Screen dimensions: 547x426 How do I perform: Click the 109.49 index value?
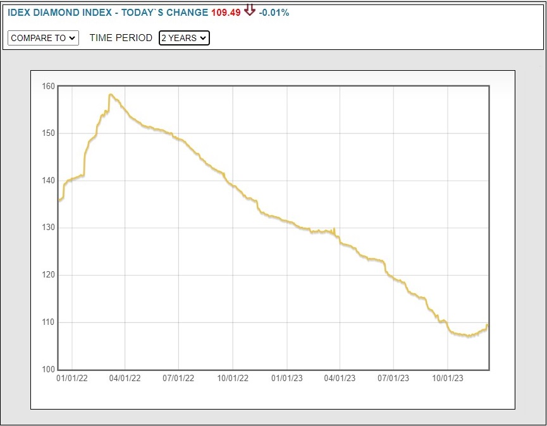226,12
